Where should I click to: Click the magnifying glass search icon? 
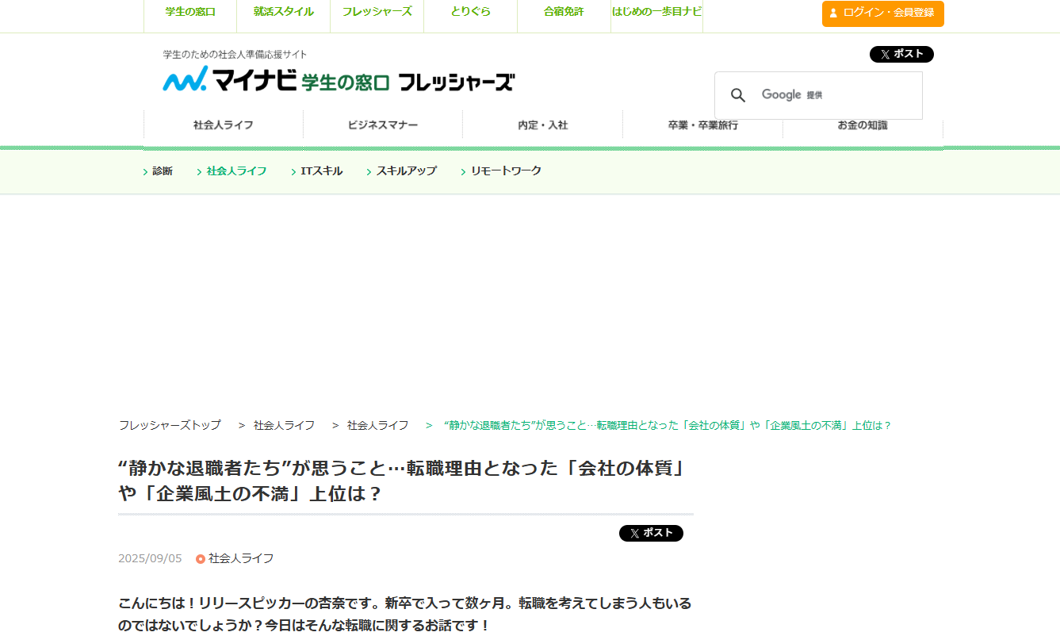tap(738, 95)
